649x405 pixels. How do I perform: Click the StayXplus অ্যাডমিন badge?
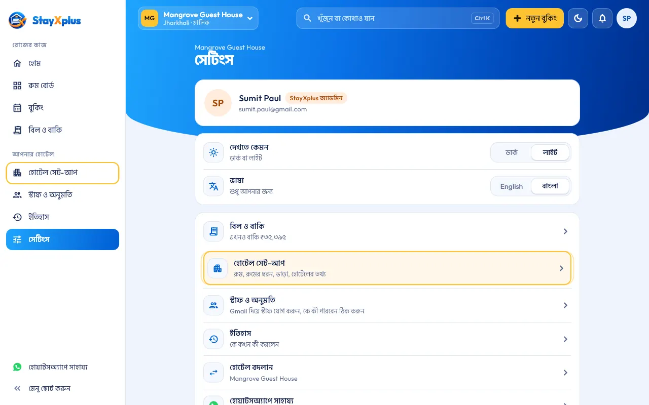(x=316, y=98)
